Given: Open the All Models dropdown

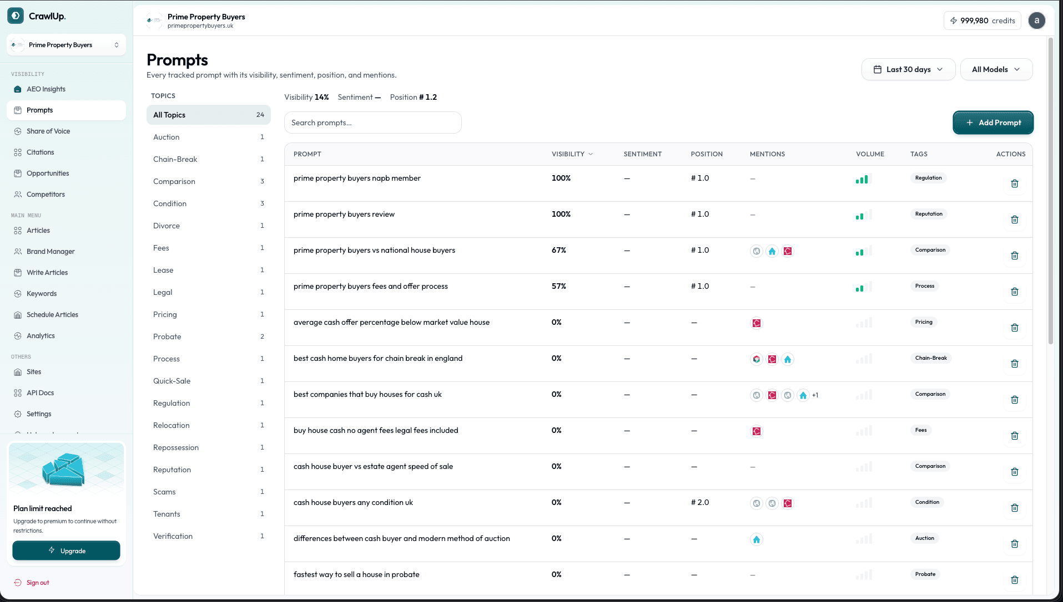Looking at the screenshot, I should point(996,69).
